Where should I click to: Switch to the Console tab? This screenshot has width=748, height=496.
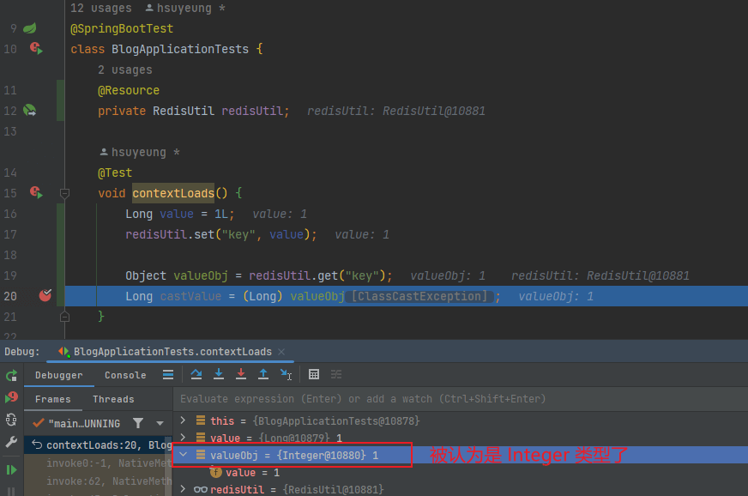(x=124, y=375)
